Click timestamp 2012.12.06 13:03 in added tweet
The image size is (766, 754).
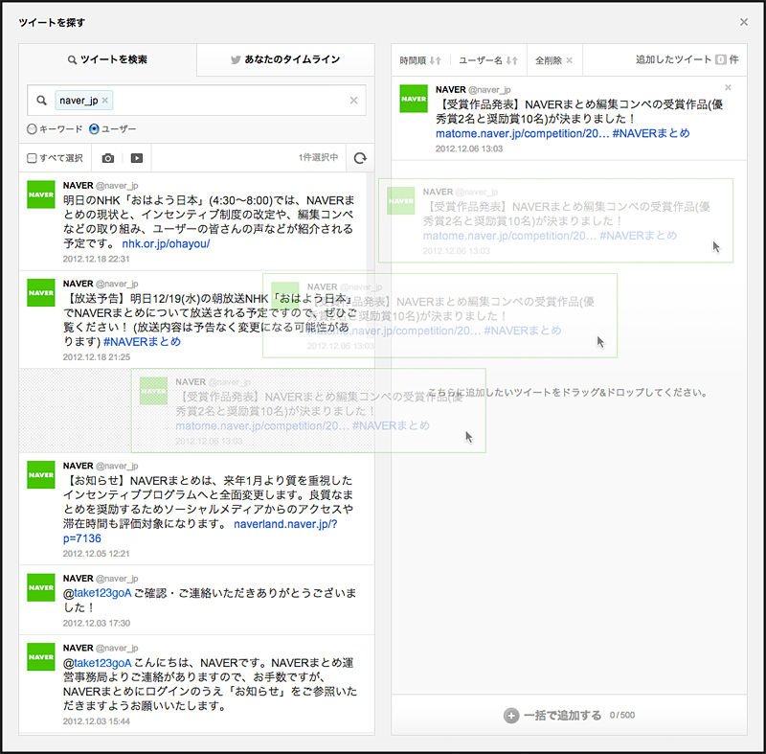click(x=469, y=149)
